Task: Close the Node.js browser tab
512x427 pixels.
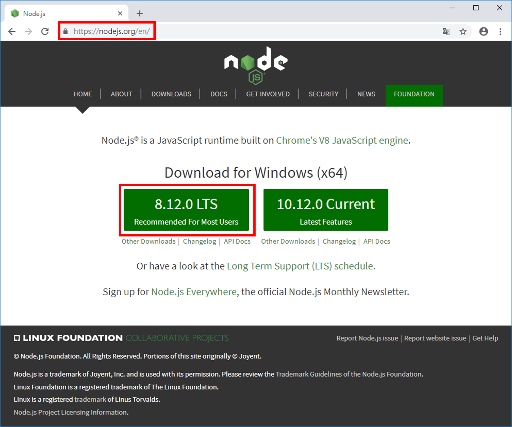Action: click(x=120, y=13)
